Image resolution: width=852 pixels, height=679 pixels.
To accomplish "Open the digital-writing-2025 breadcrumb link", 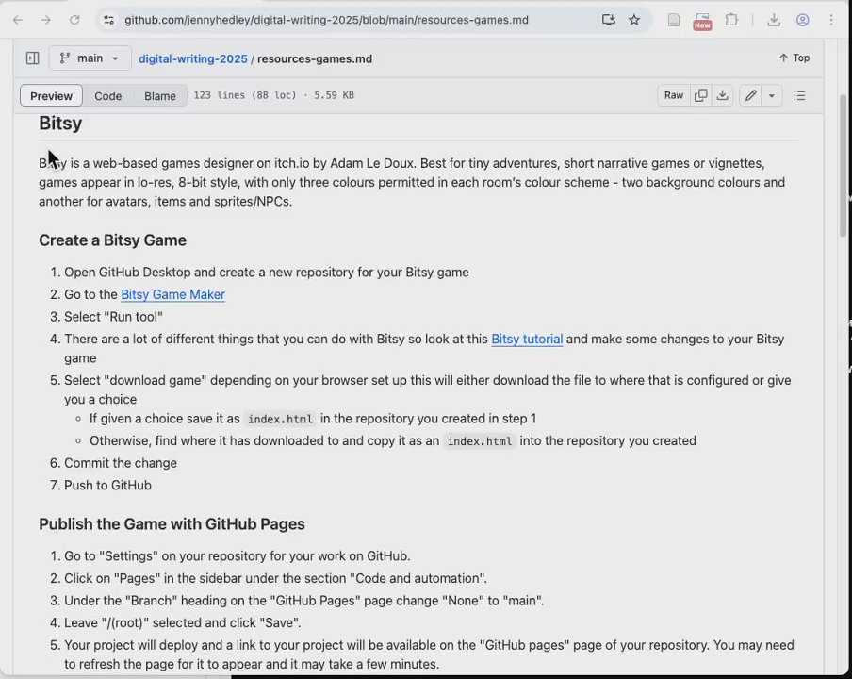I will click(x=193, y=58).
